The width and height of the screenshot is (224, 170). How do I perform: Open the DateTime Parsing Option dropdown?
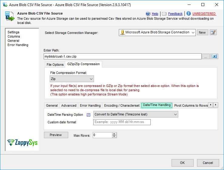pyautogui.click(x=135, y=114)
